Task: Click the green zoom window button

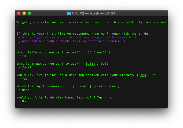Action: pos(30,13)
